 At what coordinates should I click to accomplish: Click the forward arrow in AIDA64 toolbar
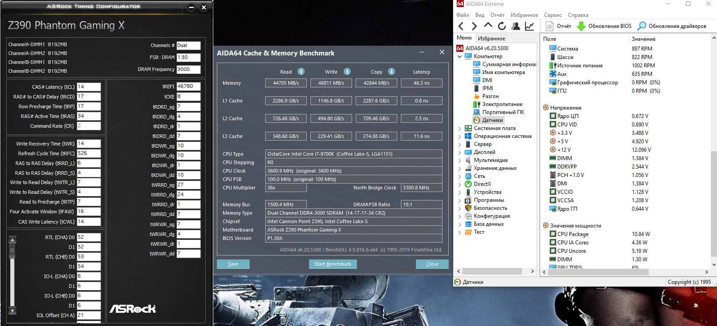(474, 26)
